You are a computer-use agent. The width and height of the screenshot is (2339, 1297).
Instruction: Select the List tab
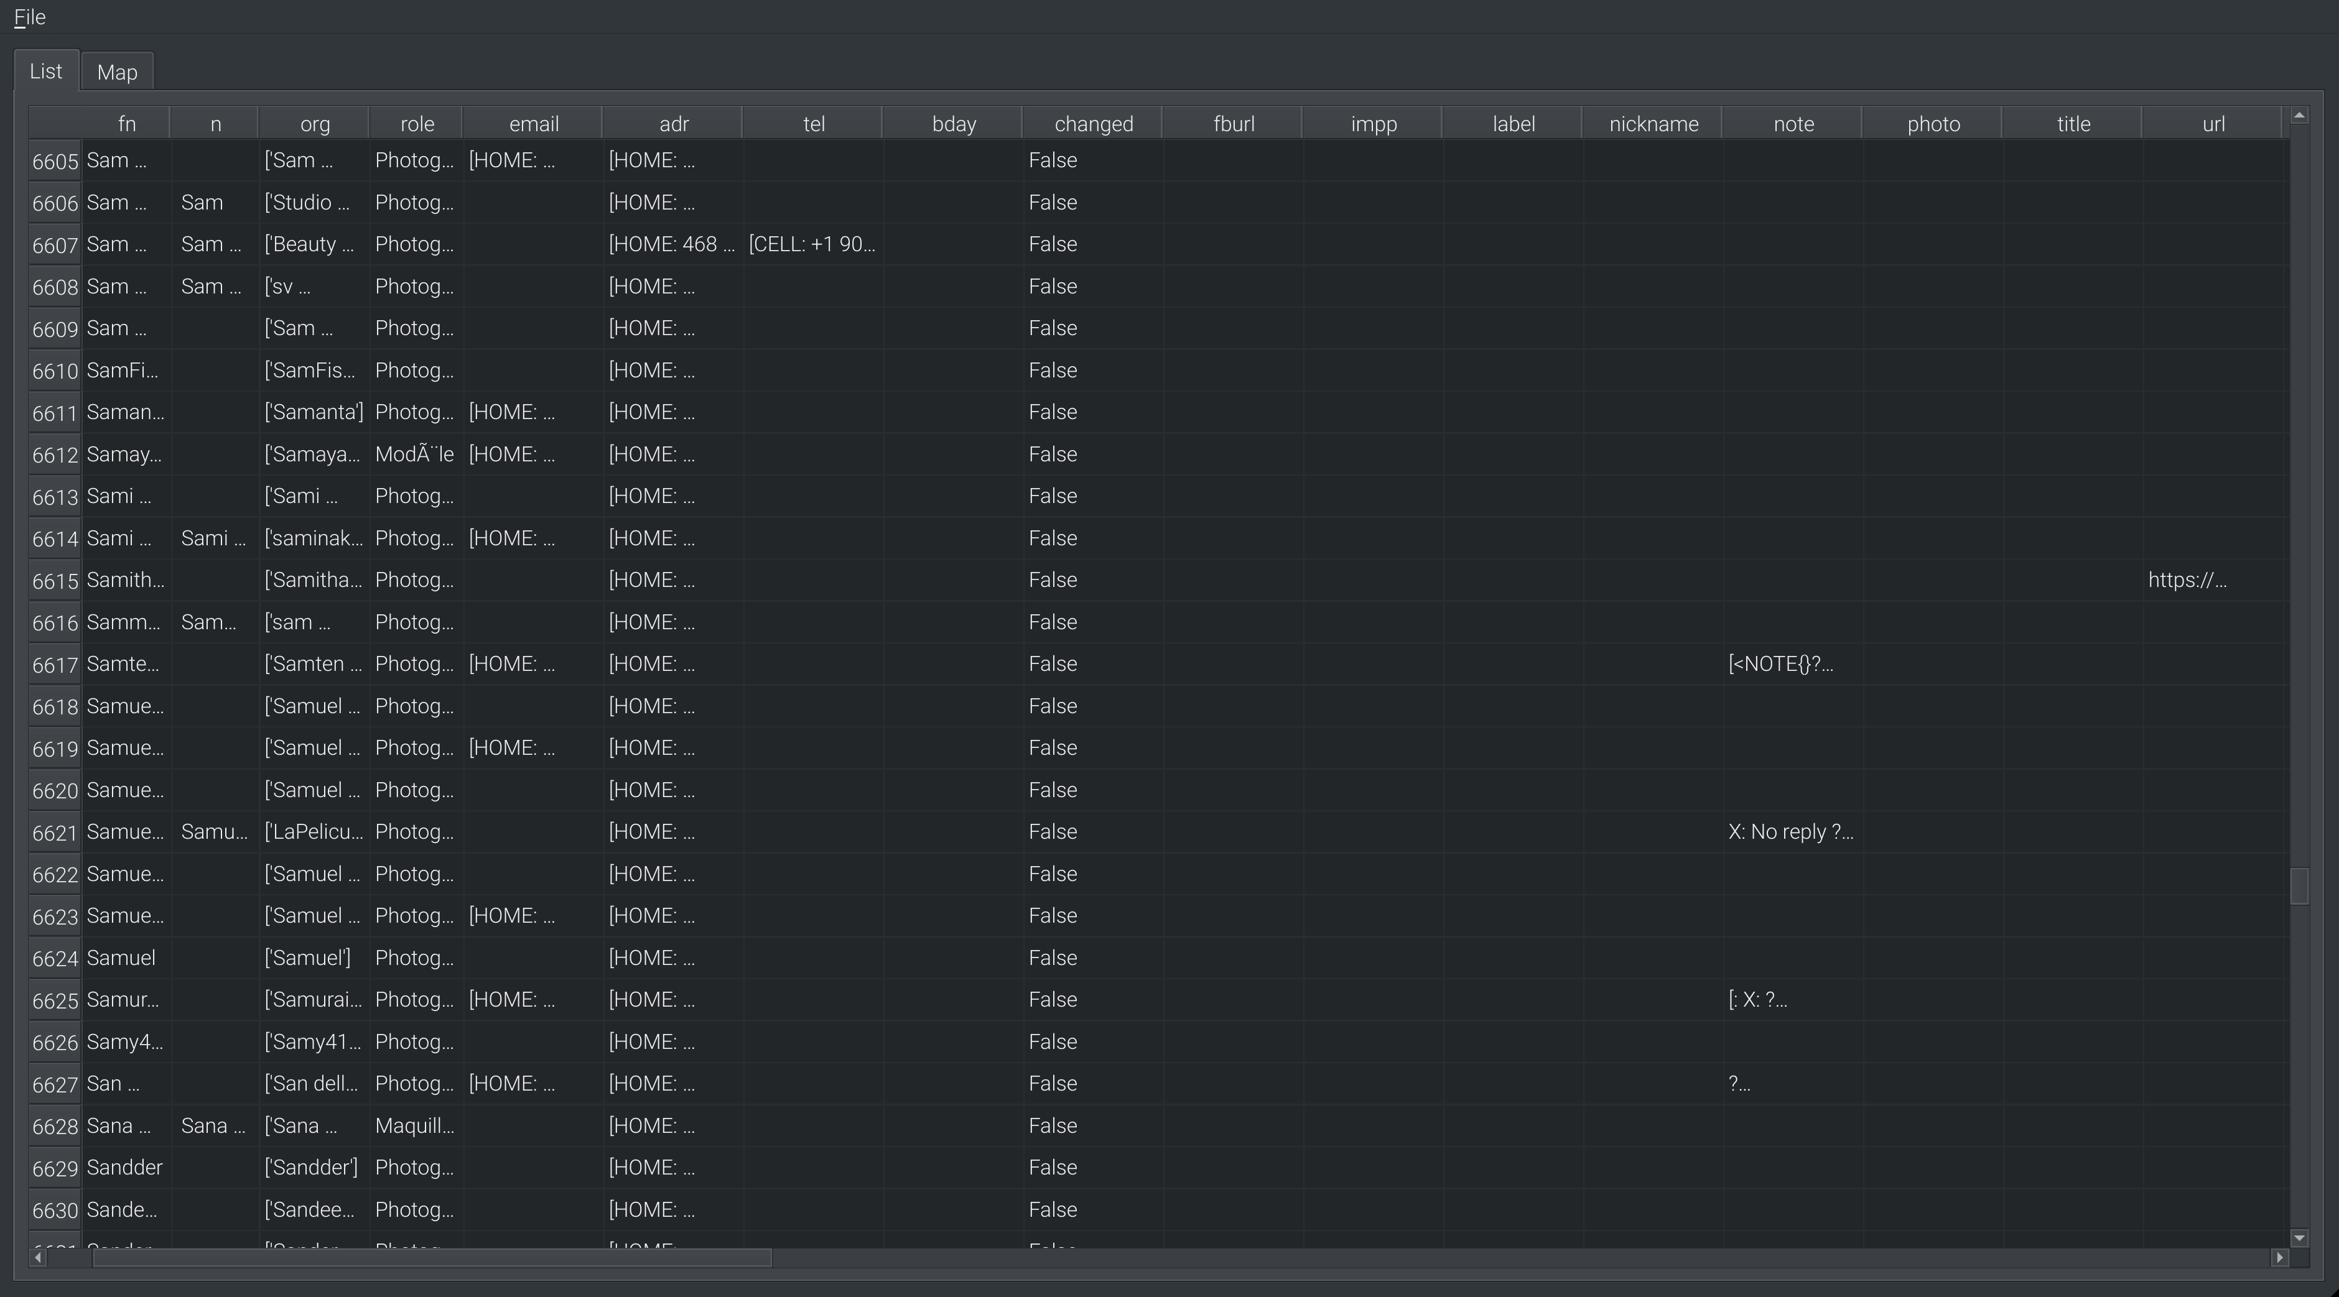tap(45, 71)
